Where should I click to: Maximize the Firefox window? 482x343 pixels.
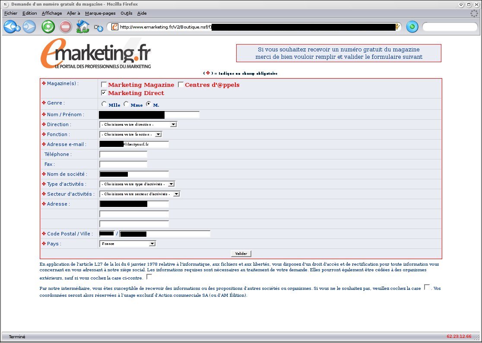[469, 4]
